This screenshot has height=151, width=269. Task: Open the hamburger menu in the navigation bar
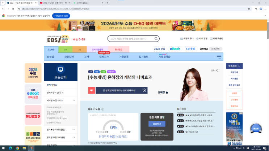[x=219, y=56]
